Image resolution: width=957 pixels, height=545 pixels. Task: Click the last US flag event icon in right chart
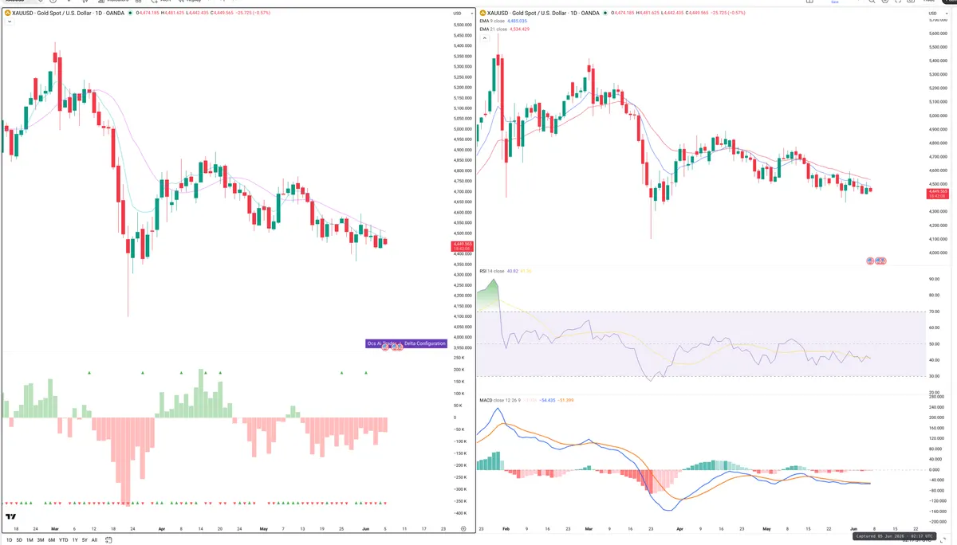click(882, 261)
